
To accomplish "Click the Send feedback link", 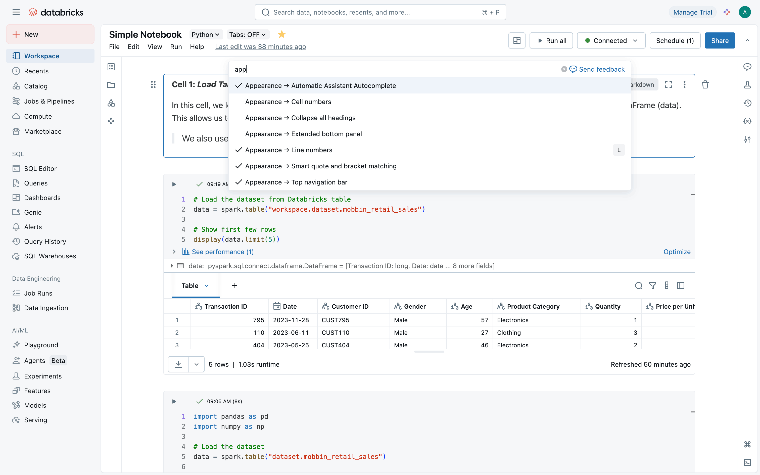I will point(597,69).
